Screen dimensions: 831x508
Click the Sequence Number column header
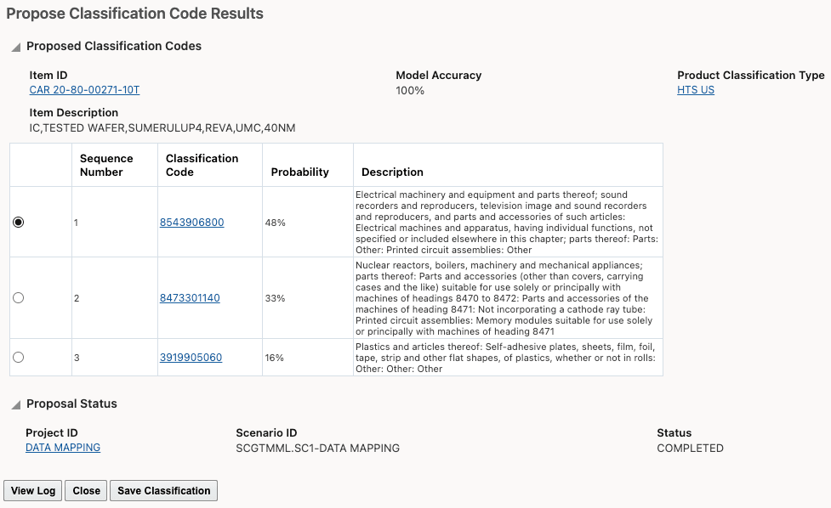115,165
